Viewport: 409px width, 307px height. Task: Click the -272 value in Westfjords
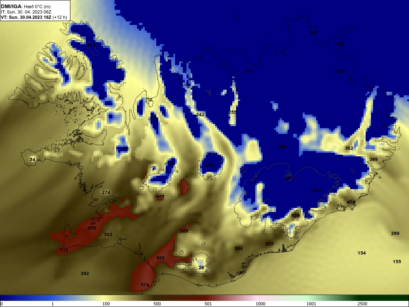tap(91, 45)
